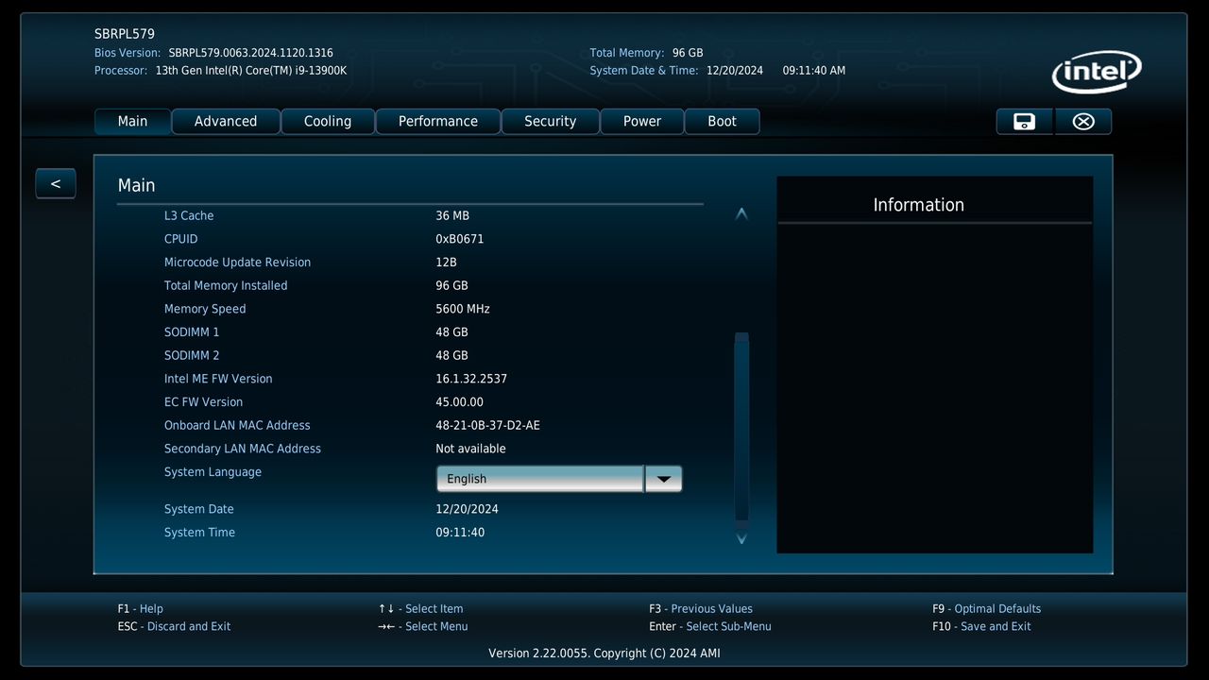Click the scroll up arrow in Main panel
The image size is (1209, 680).
(x=741, y=214)
